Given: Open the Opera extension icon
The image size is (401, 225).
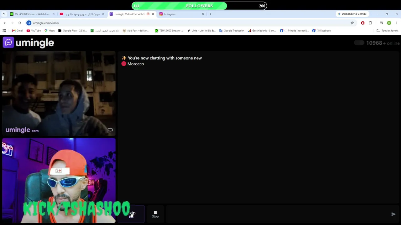Looking at the screenshot, I should pos(363,23).
